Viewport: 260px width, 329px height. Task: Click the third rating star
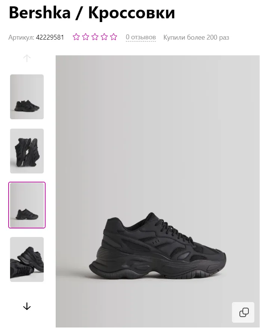coord(95,37)
